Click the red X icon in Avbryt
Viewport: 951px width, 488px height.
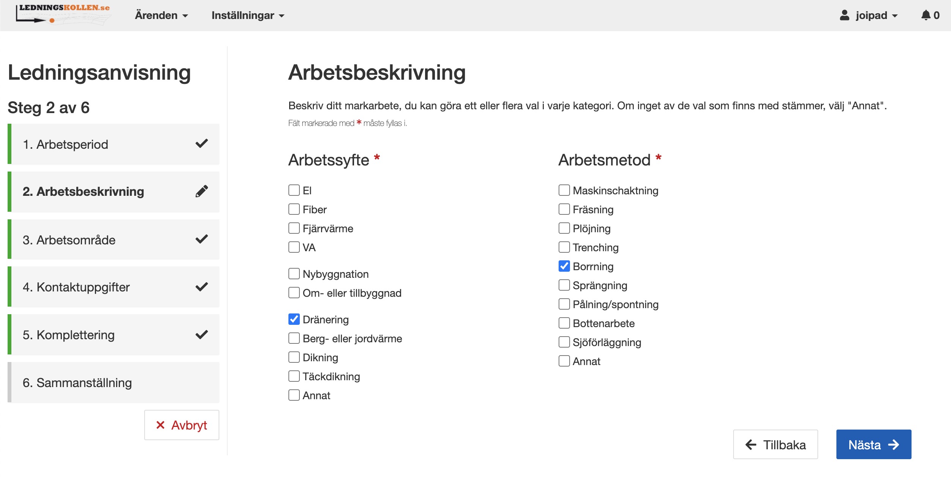pyautogui.click(x=161, y=425)
